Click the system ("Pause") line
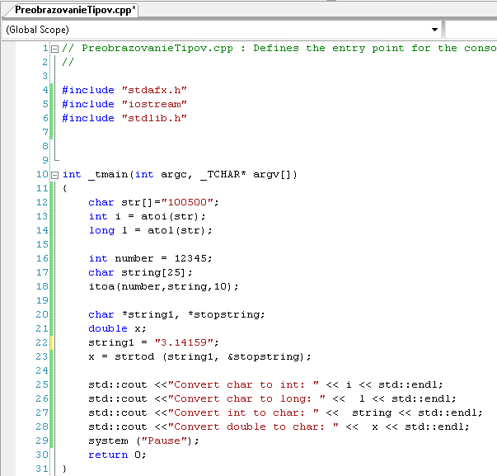The image size is (497, 476). 144,441
